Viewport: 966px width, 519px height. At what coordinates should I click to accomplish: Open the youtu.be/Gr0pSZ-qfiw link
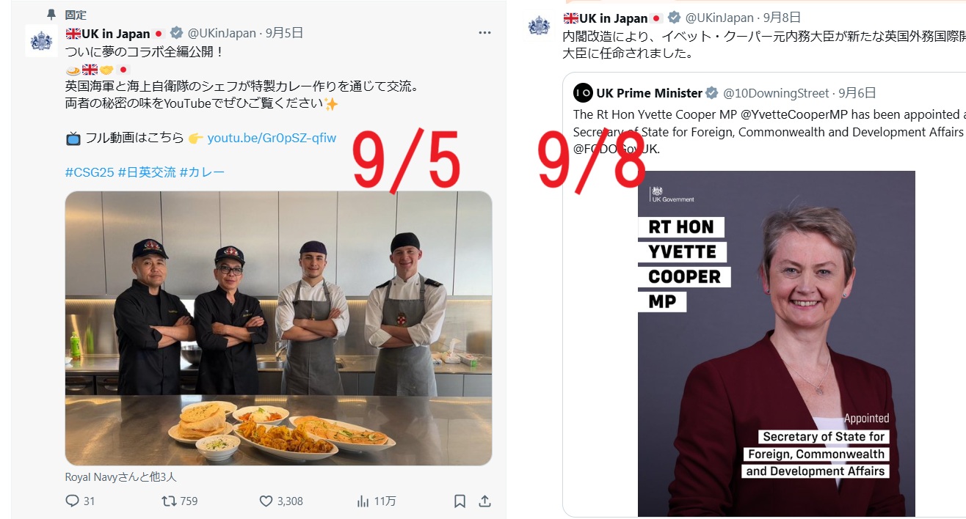pyautogui.click(x=272, y=138)
